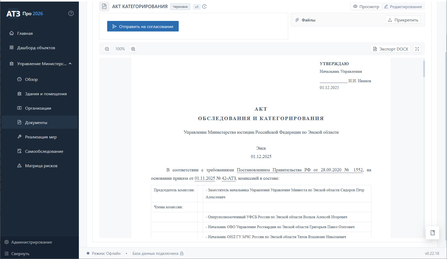The width and height of the screenshot is (447, 259).
Task: Go to Здания и помещения
Action: (x=40, y=94)
